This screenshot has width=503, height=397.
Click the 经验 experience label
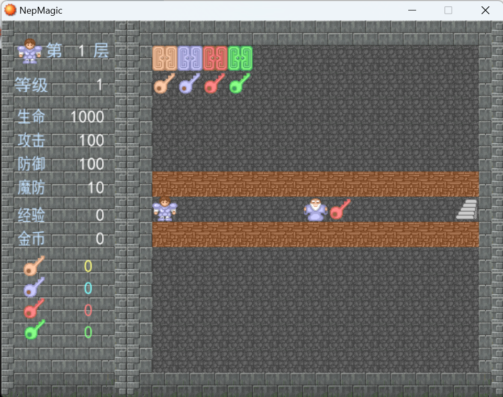[31, 215]
